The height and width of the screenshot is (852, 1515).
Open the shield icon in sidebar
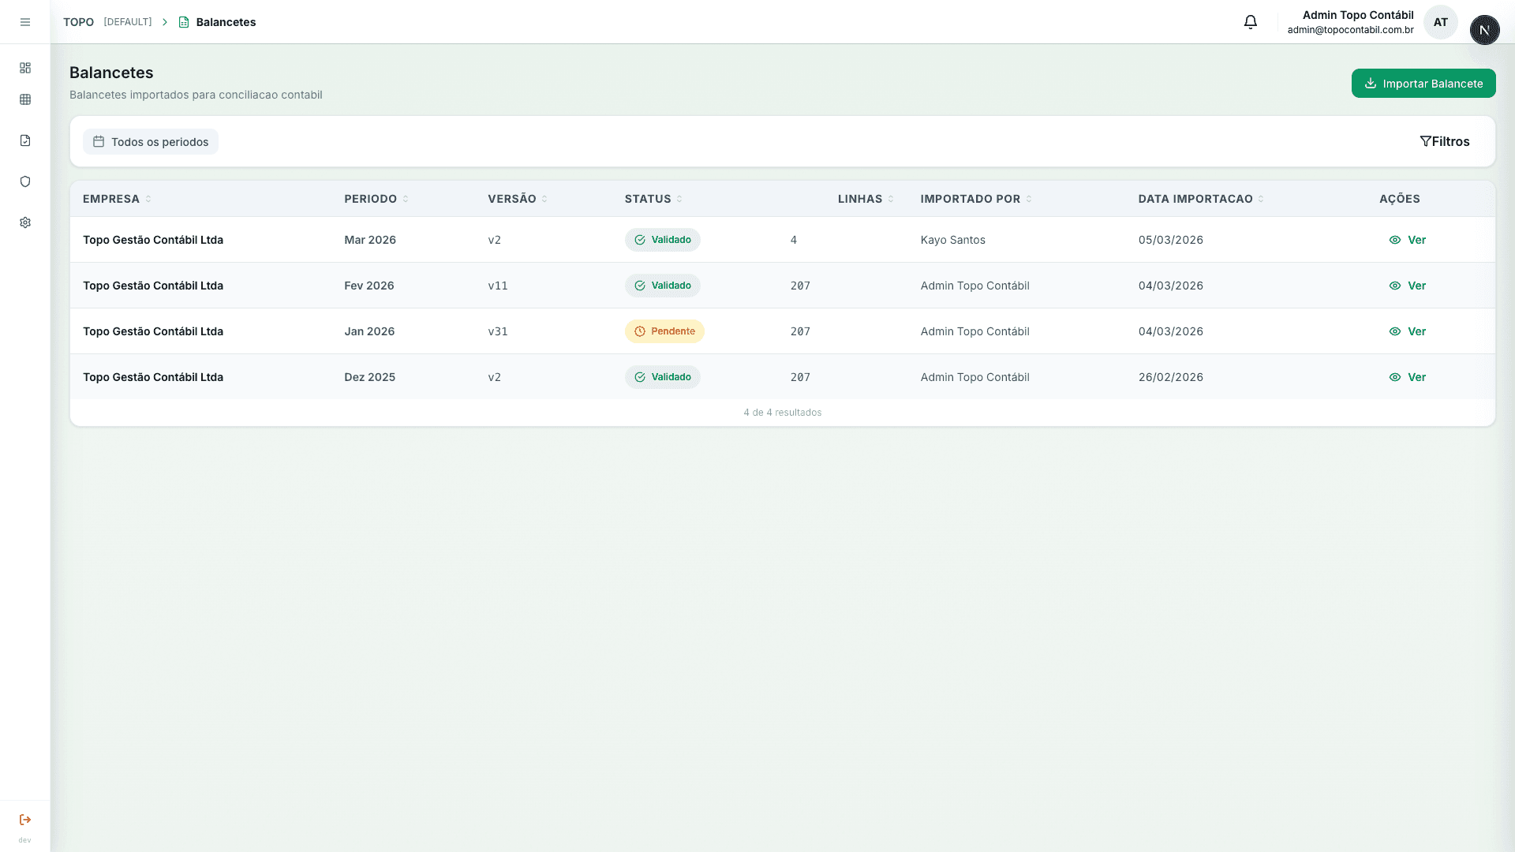pyautogui.click(x=25, y=181)
